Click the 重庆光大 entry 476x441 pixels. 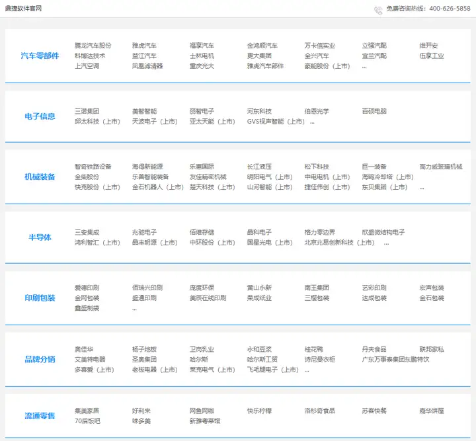202,66
